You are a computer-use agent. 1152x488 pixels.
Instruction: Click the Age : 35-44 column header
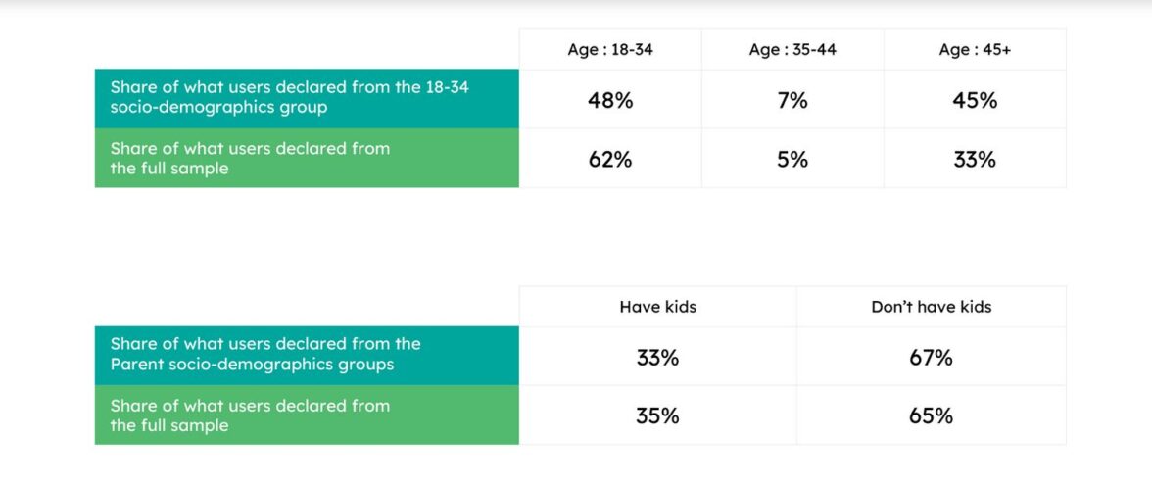[792, 50]
